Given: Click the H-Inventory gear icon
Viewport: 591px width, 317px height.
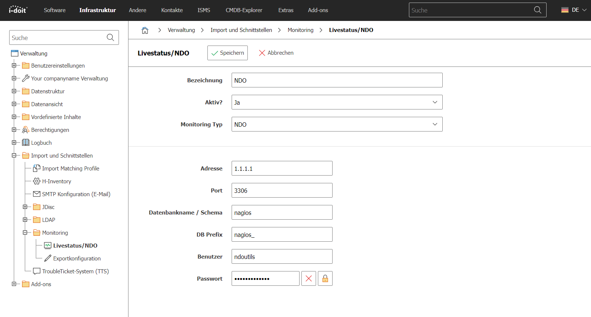Looking at the screenshot, I should pyautogui.click(x=37, y=181).
